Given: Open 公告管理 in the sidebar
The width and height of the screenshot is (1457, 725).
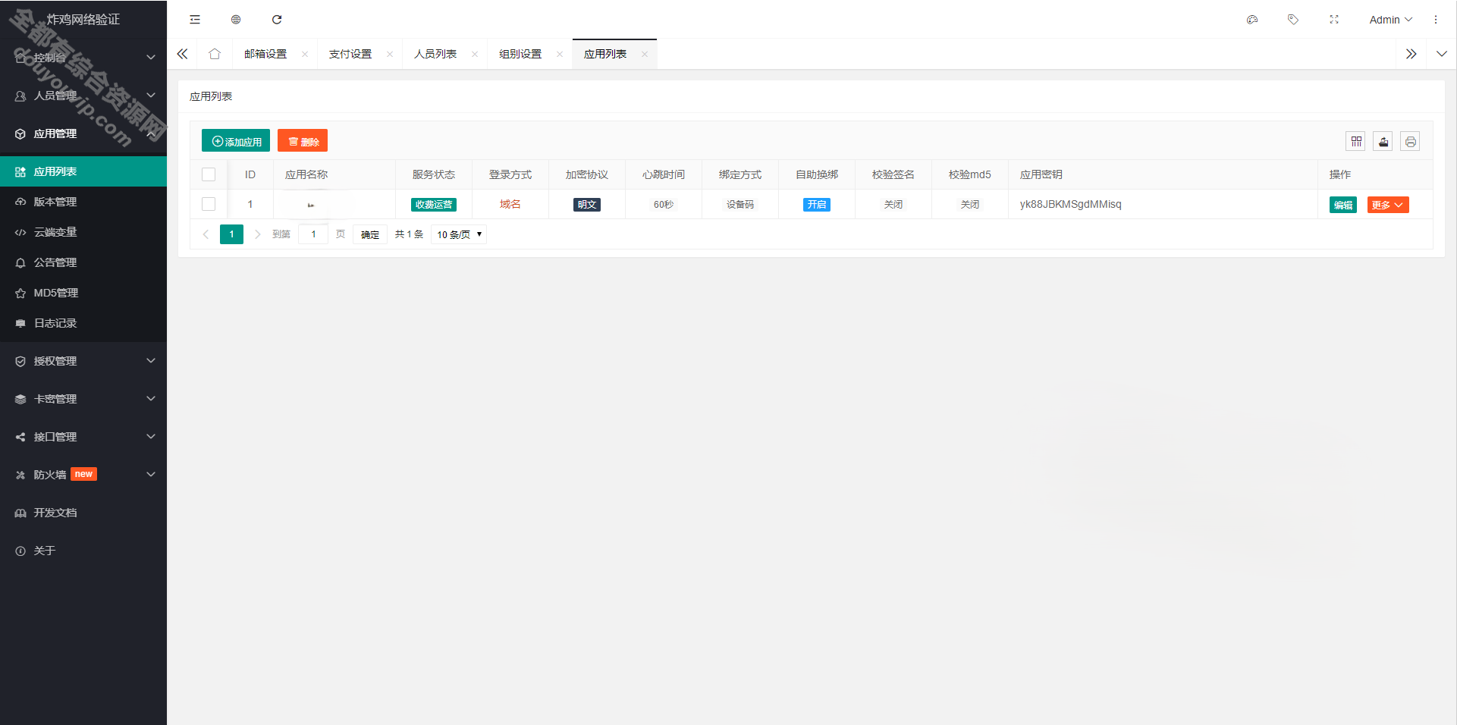Looking at the screenshot, I should (83, 262).
